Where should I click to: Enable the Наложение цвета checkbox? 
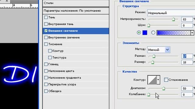click(46, 71)
